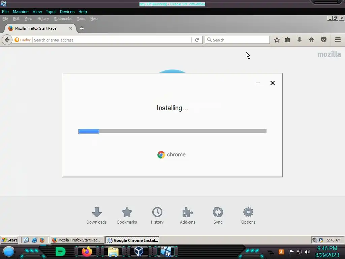Open the host start orb
This screenshot has width=345, height=259.
coord(9,252)
